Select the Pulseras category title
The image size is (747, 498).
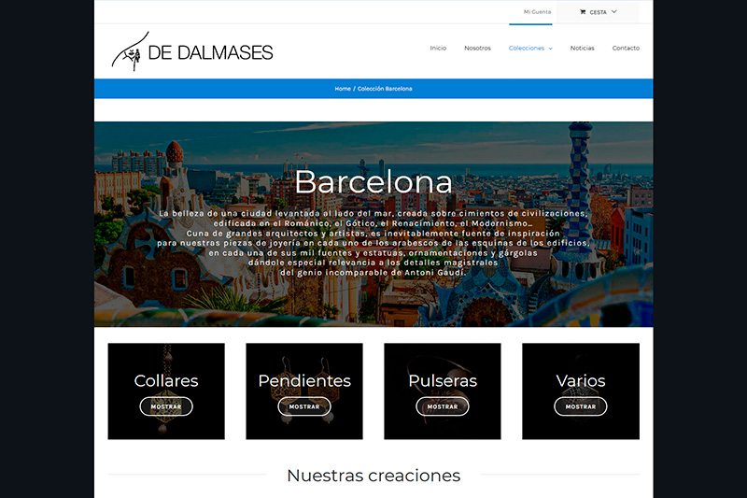443,381
